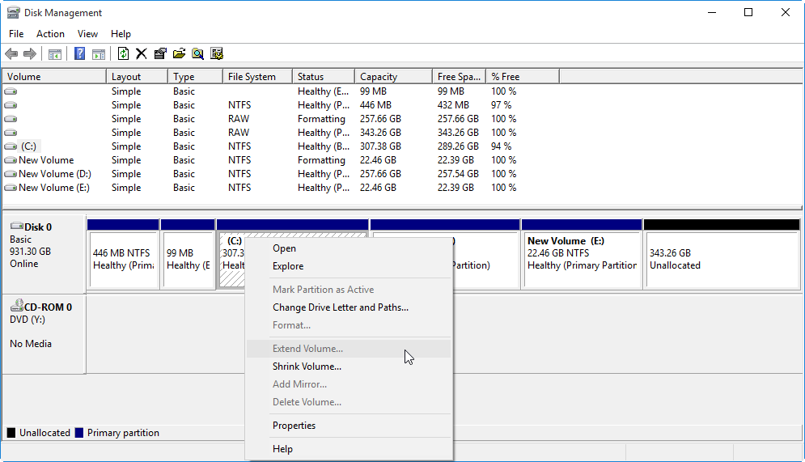Open the View menu
Image resolution: width=805 pixels, height=462 pixels.
tap(88, 34)
